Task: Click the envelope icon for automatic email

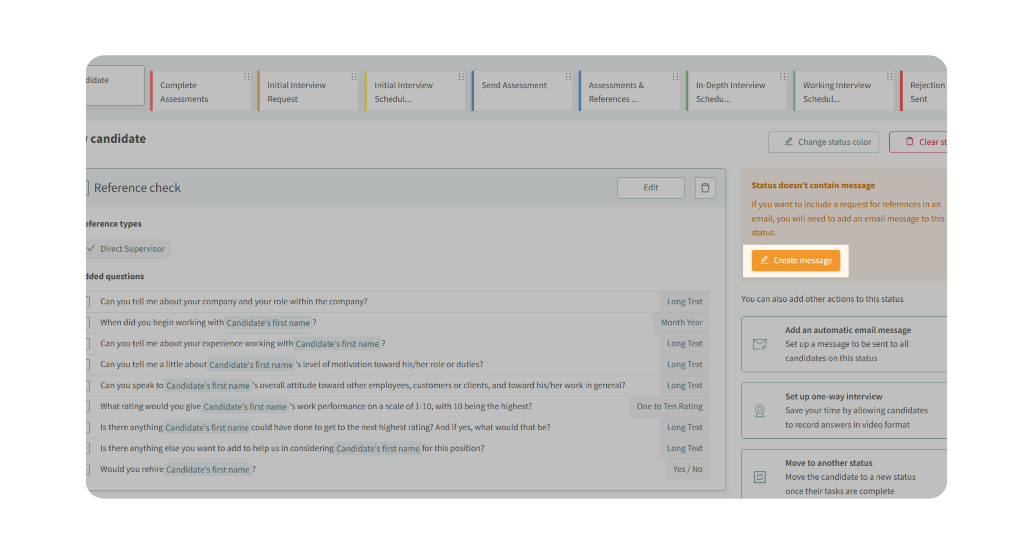Action: [760, 344]
